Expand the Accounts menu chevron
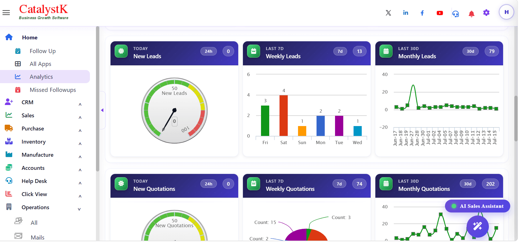This screenshot has height=242, width=519. tap(80, 170)
